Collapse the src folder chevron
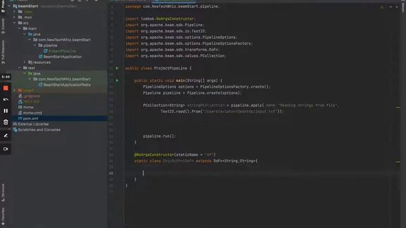The height and width of the screenshot is (228, 406). 15,23
